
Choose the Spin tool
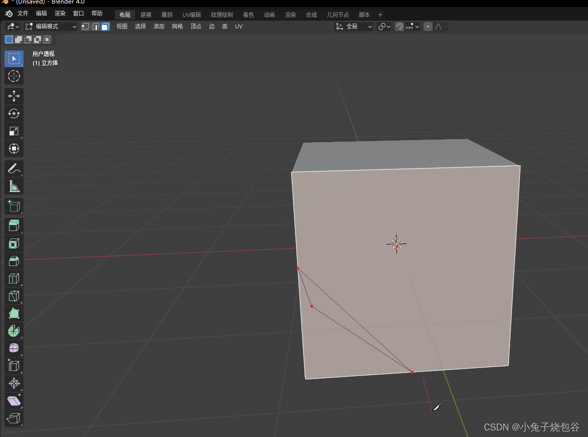pyautogui.click(x=14, y=331)
